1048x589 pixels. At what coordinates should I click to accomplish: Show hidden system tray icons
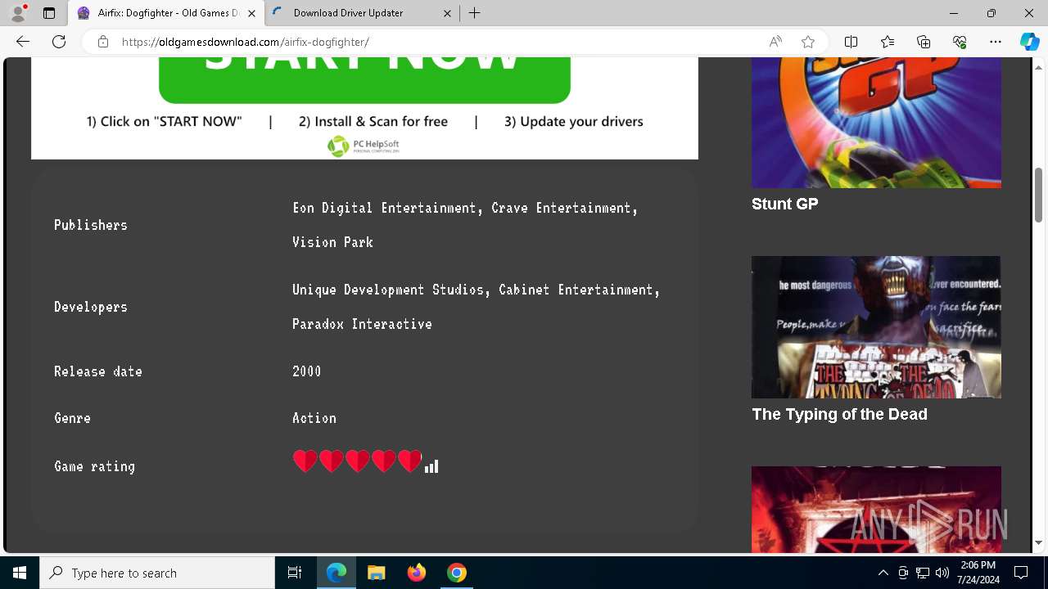tap(883, 573)
